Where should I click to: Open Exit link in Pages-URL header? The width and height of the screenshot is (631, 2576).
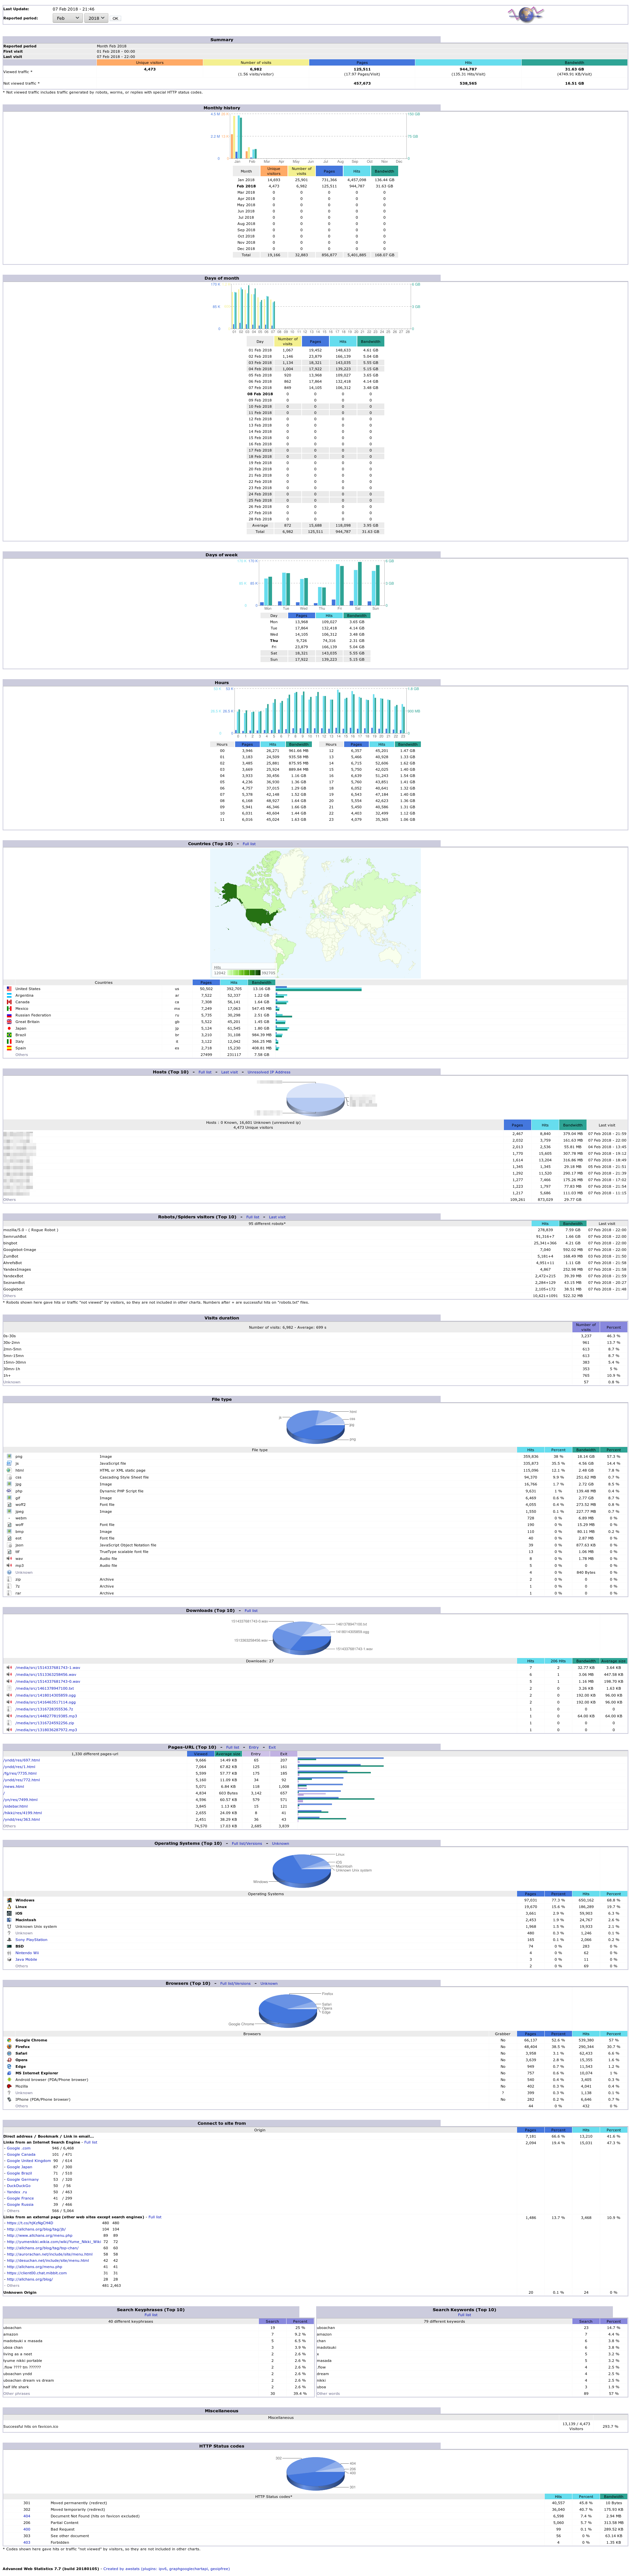point(272,1747)
